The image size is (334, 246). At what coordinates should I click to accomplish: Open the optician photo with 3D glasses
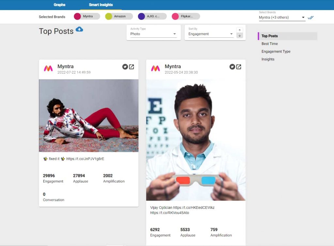pyautogui.click(x=196, y=140)
